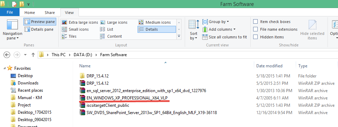Expand the arrow after This PC breadcrumb
This screenshot has width=338, height=127.
pos(69,55)
